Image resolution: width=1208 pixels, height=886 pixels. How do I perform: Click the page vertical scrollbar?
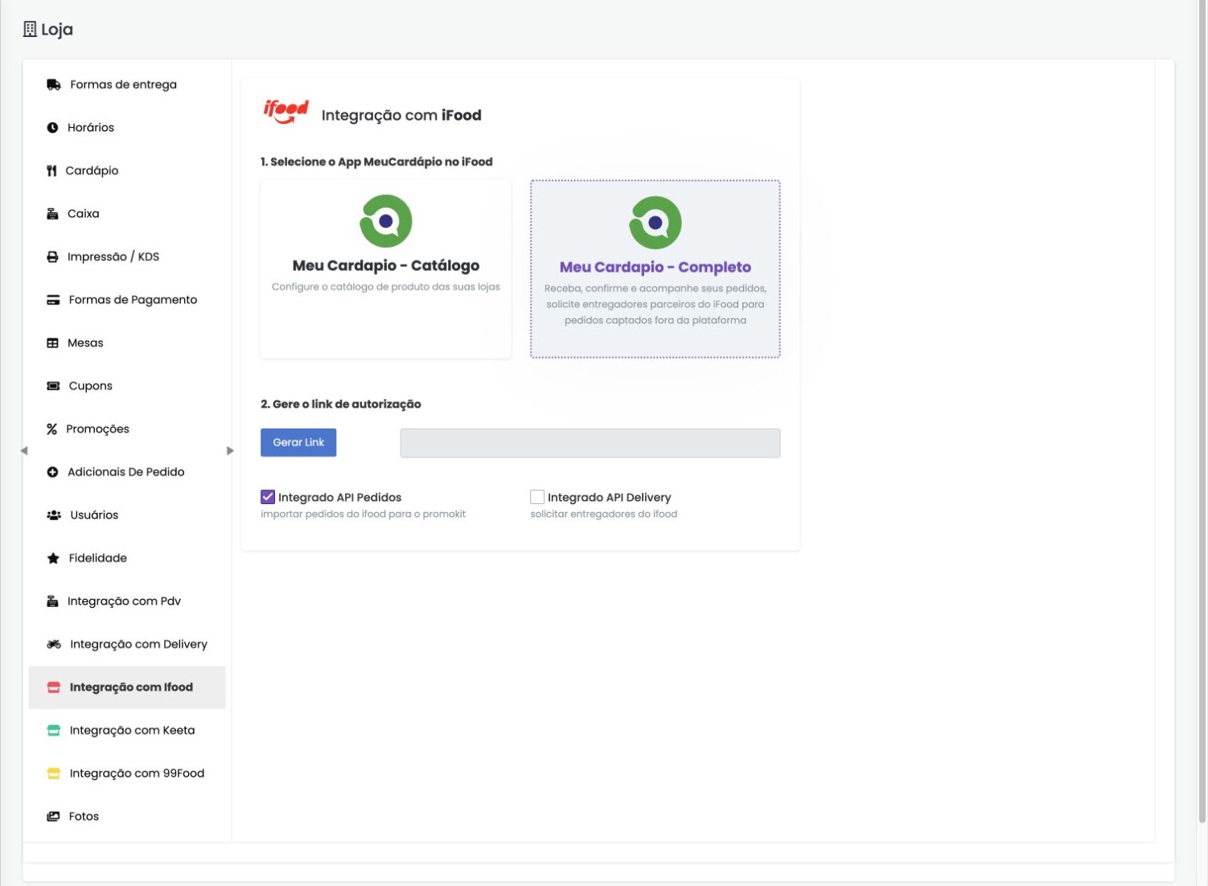click(x=1202, y=410)
